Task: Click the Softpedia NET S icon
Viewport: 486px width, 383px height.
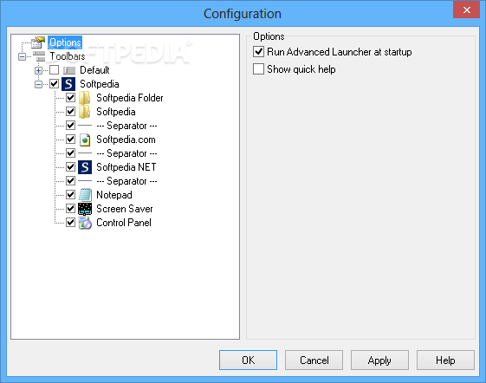Action: pos(85,167)
